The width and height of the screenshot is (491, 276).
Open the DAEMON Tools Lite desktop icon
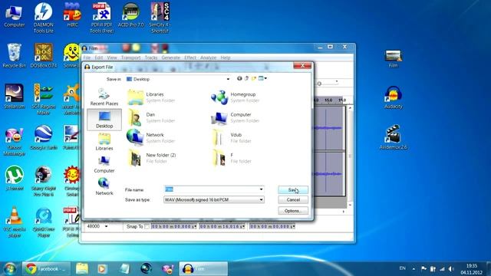pos(43,18)
